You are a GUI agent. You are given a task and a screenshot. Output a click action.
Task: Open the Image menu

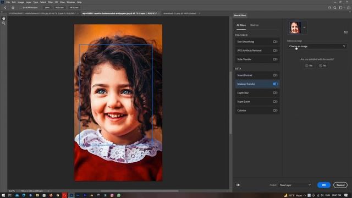coord(21,2)
